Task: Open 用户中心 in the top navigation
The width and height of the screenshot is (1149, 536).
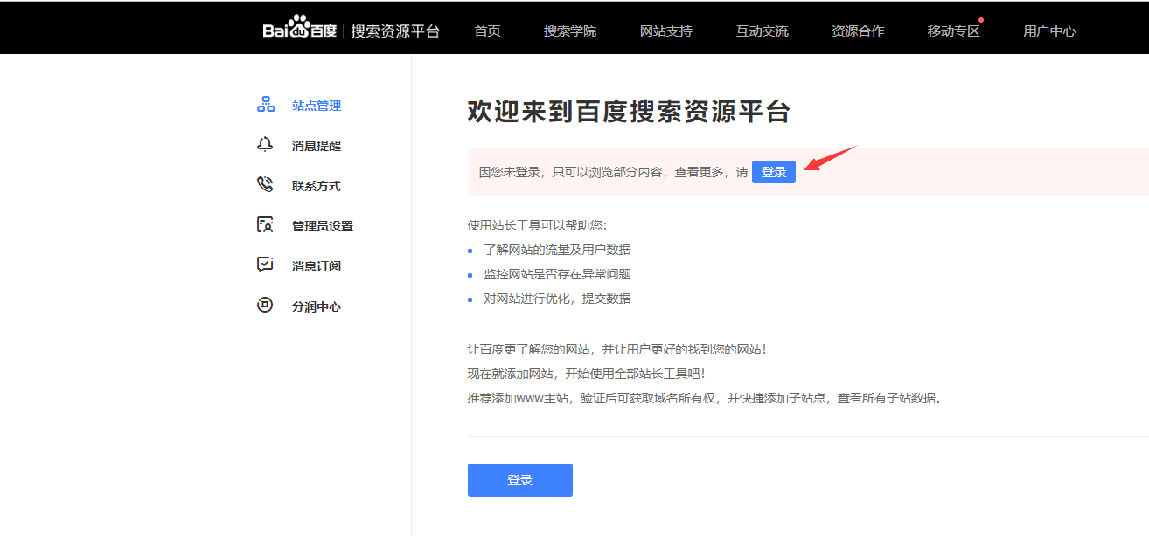Action: [1049, 31]
